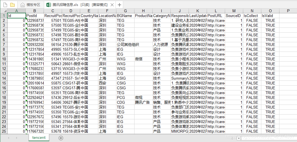Select column A header
Viewport: 297px width, 142px height.
tap(16, 11)
